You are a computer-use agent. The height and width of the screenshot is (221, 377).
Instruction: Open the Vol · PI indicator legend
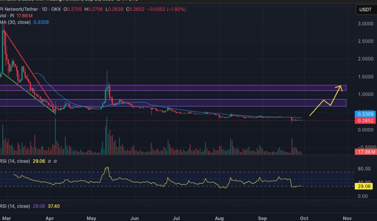(9, 16)
